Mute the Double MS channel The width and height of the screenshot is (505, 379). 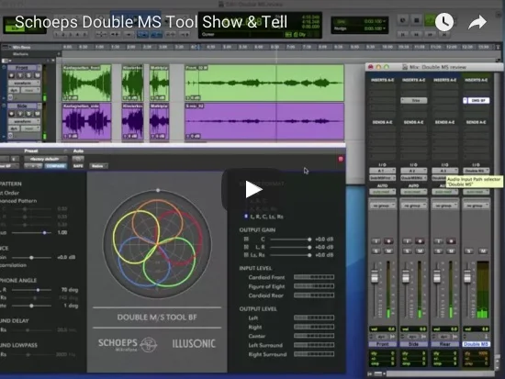[x=483, y=251]
